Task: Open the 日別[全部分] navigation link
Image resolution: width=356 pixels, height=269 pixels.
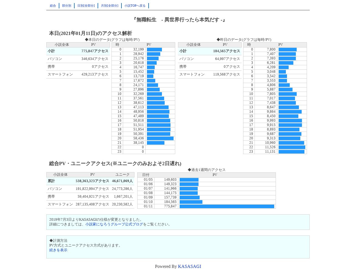Action: (86, 6)
